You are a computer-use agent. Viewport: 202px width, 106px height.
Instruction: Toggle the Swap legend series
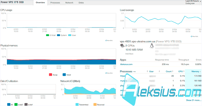click(53, 75)
